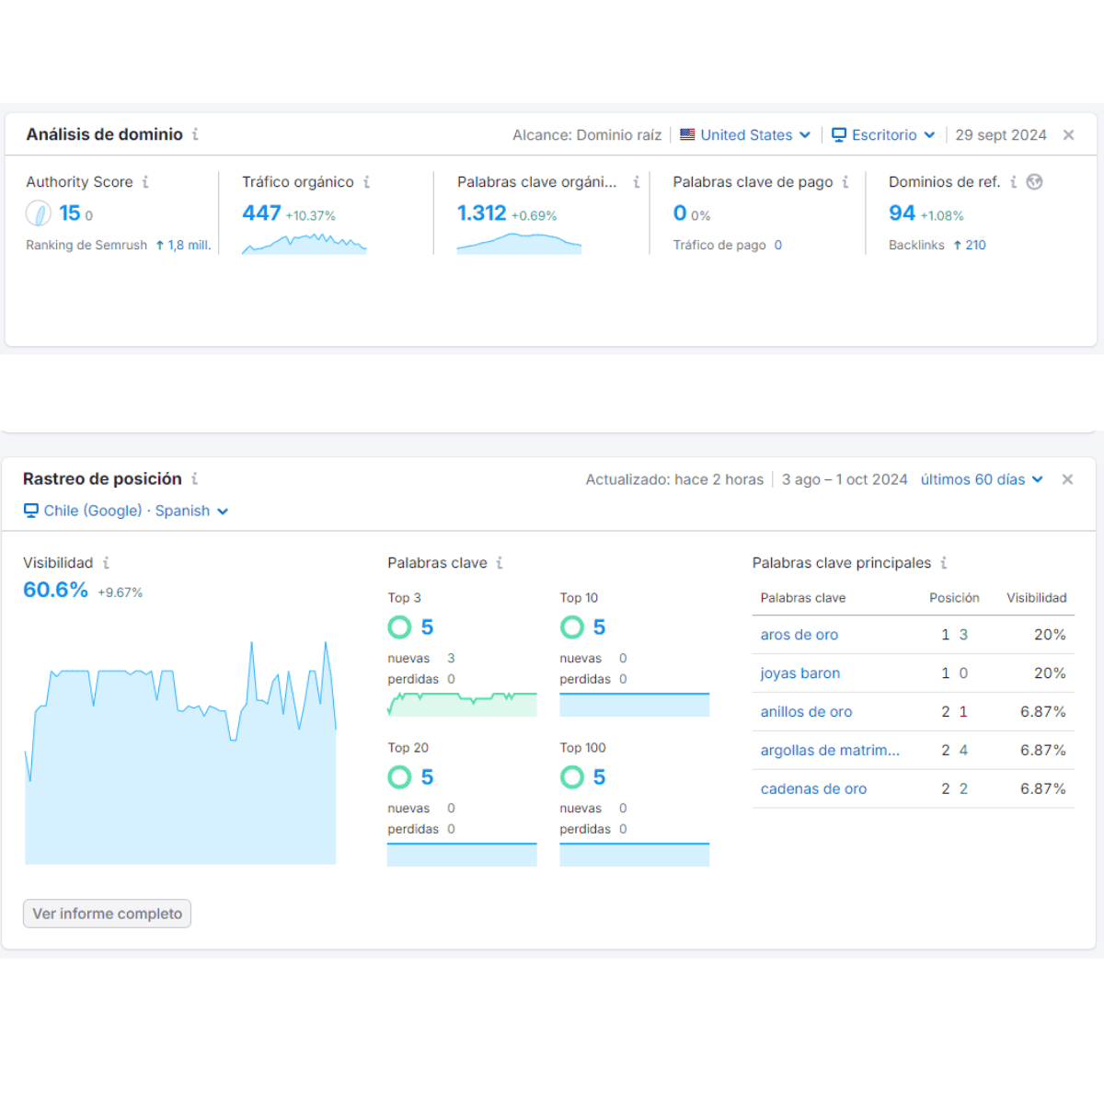
Task: Open the aros de oro keyword link
Action: pos(799,635)
